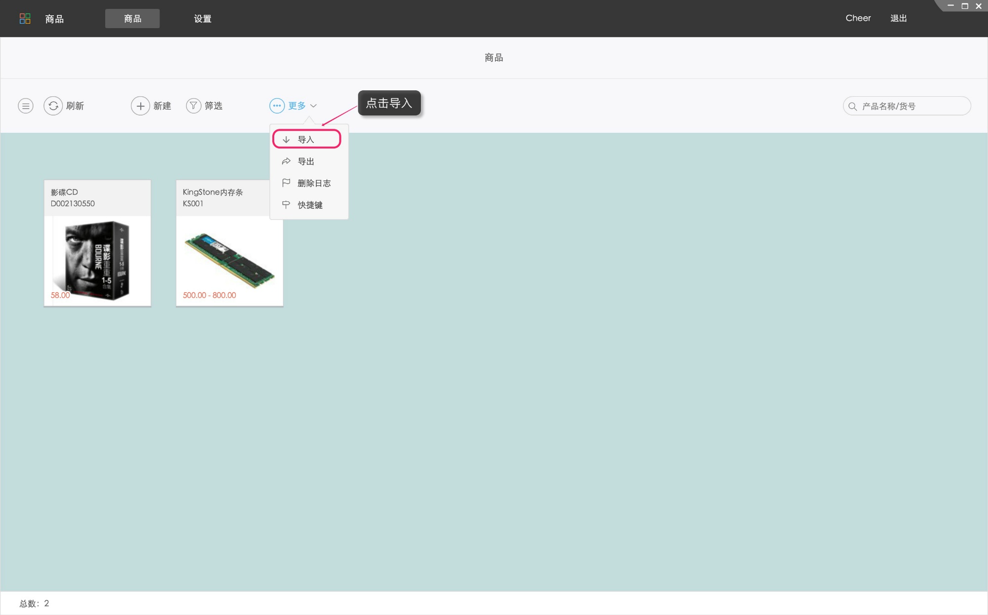
Task: Open the 影碟CD product thumbnail
Action: click(97, 259)
